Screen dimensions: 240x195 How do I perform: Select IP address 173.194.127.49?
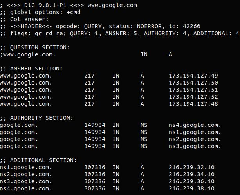pos(193,76)
